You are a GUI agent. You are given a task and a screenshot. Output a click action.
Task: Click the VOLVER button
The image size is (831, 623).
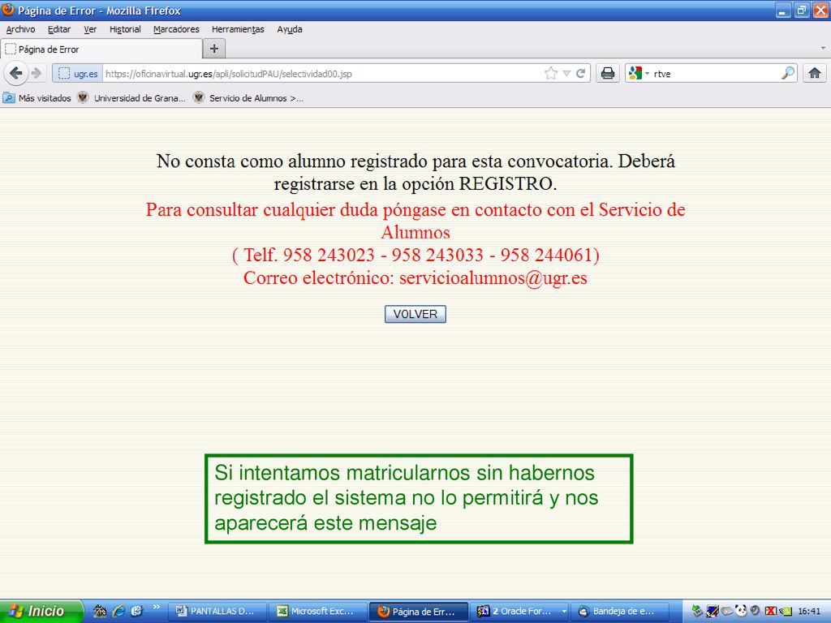point(415,314)
